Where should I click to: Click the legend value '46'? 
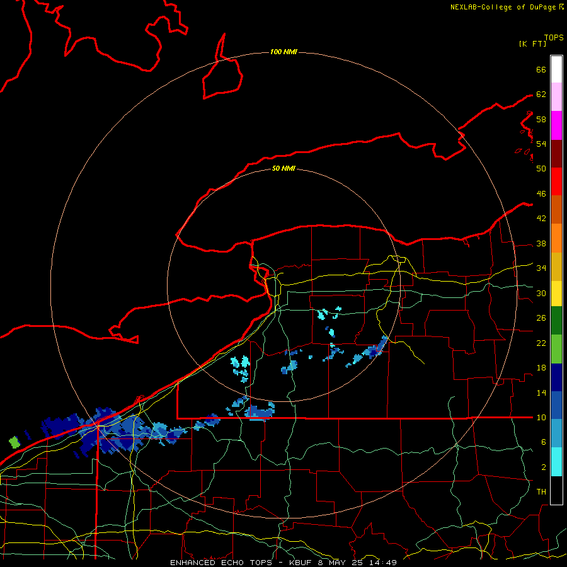(x=541, y=194)
